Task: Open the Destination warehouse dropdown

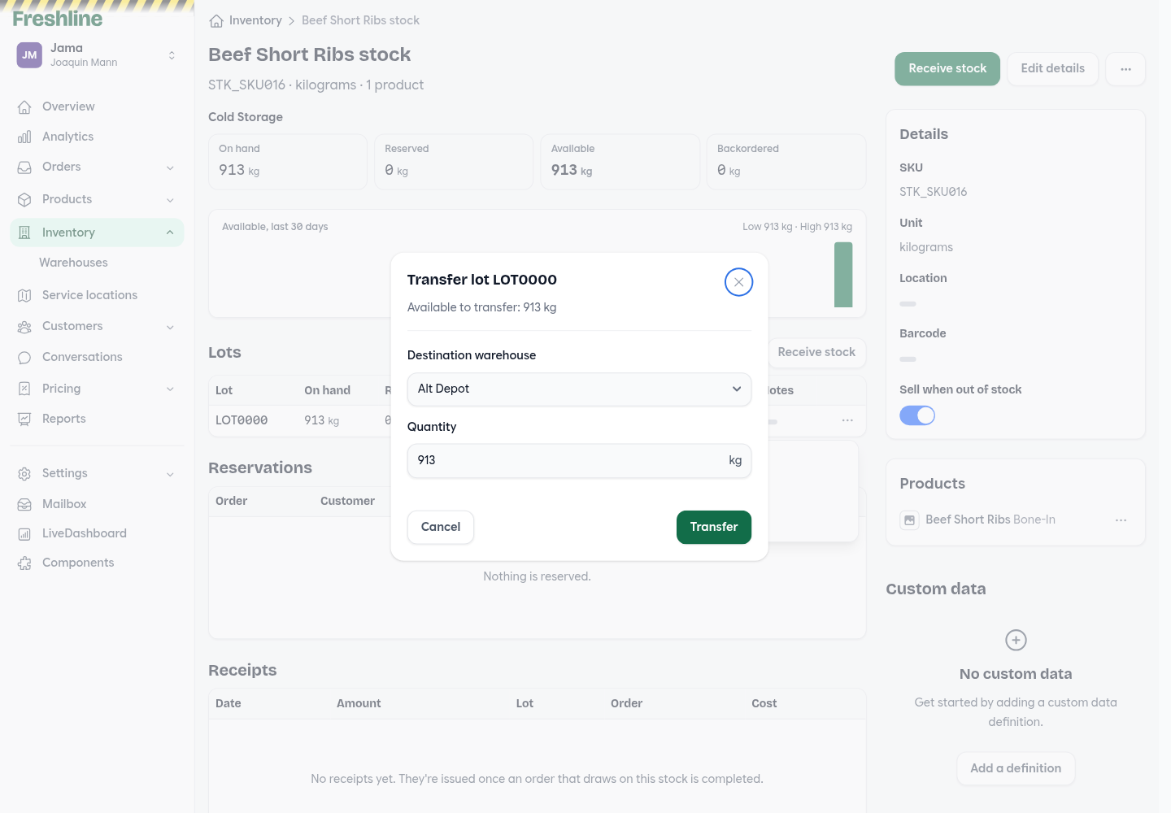Action: pyautogui.click(x=579, y=389)
